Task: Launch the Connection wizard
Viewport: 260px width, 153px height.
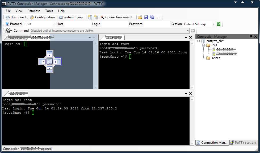Action: click(x=118, y=17)
